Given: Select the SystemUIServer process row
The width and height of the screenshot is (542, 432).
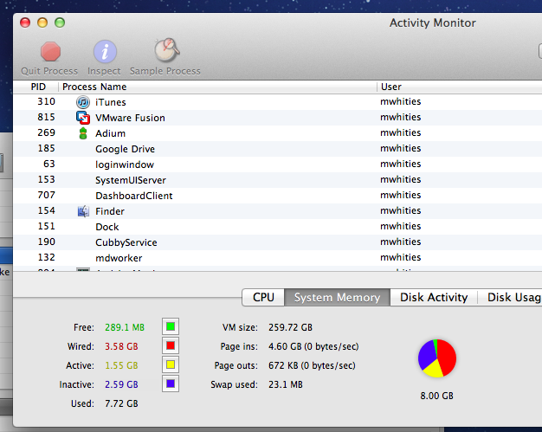Looking at the screenshot, I should click(x=278, y=180).
